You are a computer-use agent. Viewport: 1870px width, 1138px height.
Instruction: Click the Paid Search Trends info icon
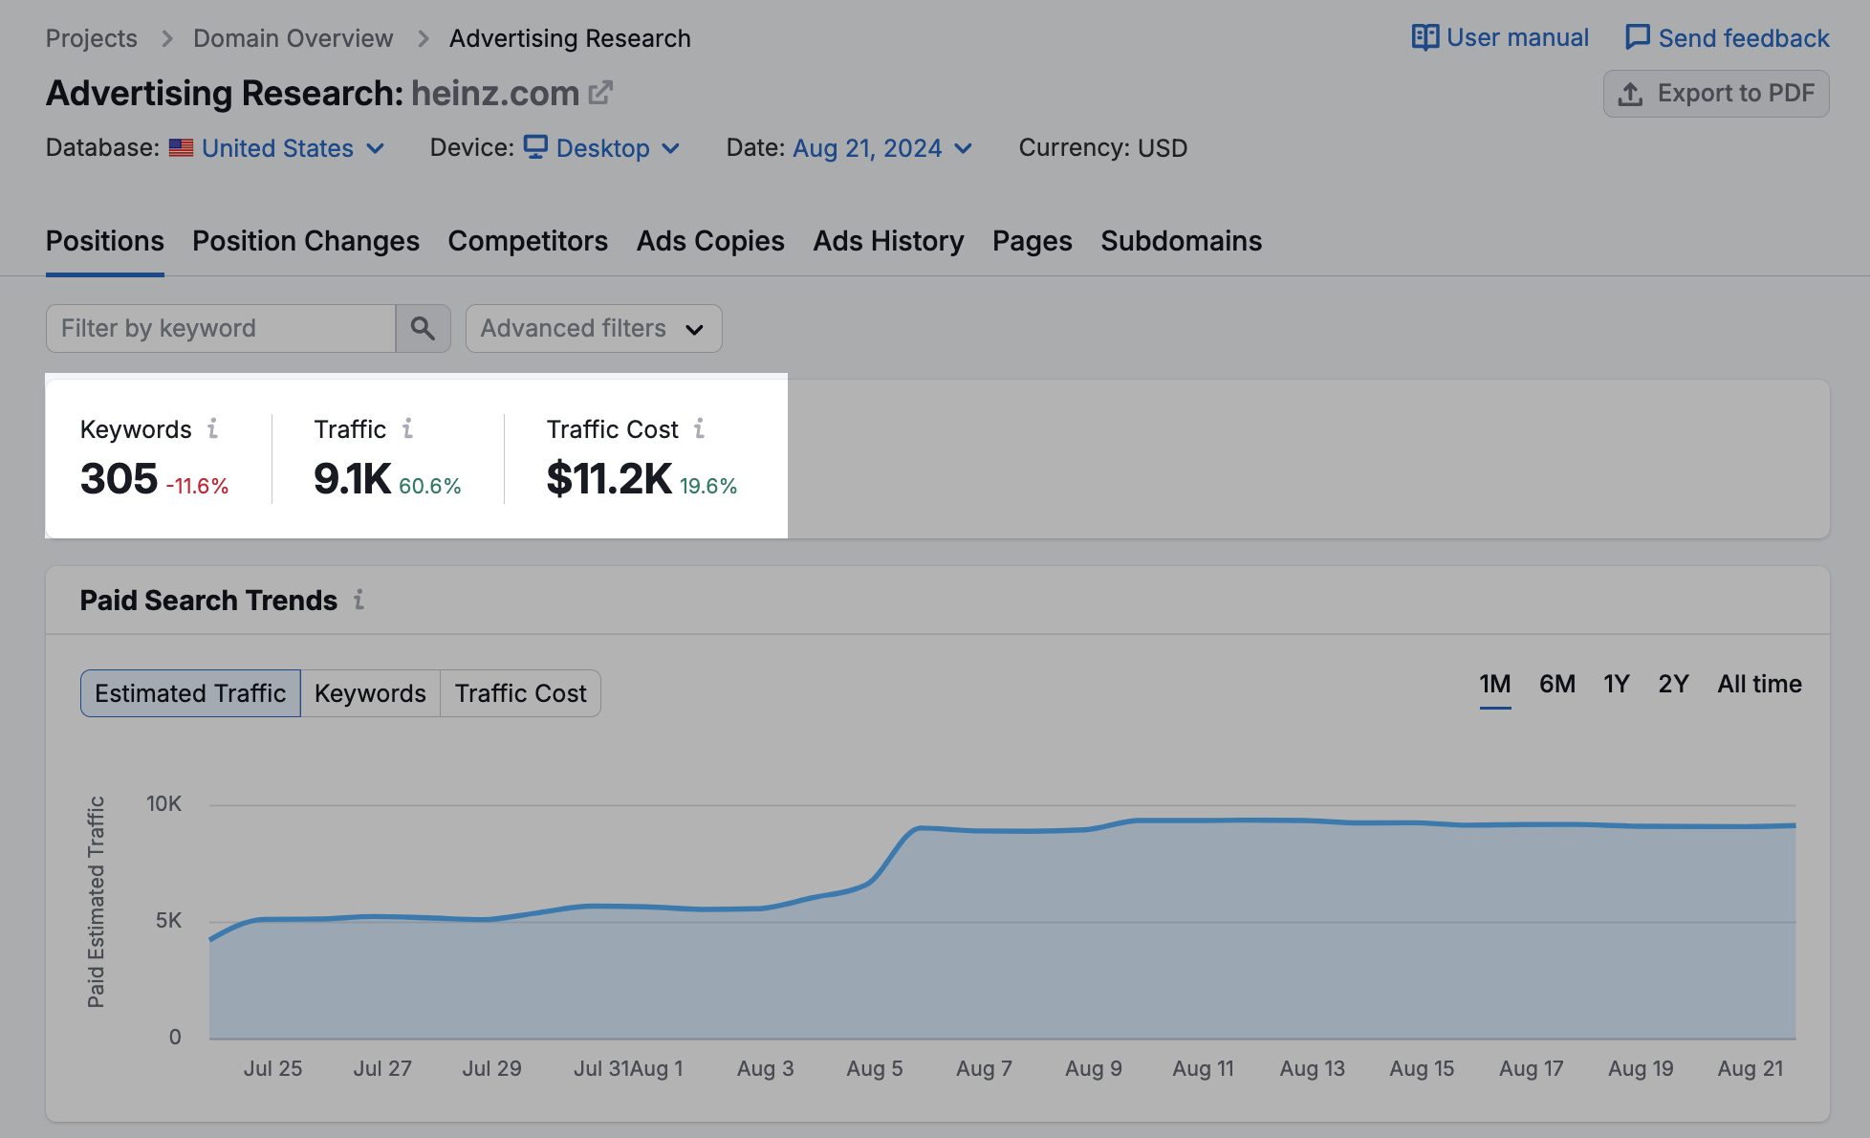[359, 601]
